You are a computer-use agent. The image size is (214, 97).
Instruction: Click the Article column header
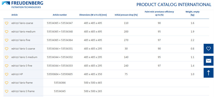pyautogui.click(x=14, y=15)
